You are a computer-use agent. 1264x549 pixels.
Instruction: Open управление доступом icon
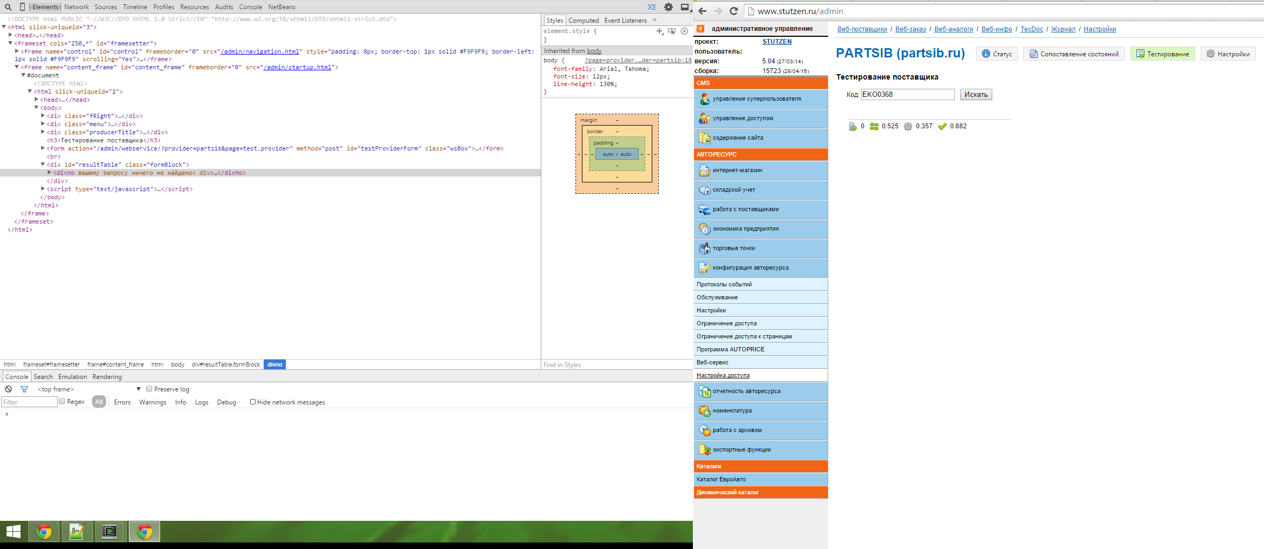click(704, 119)
